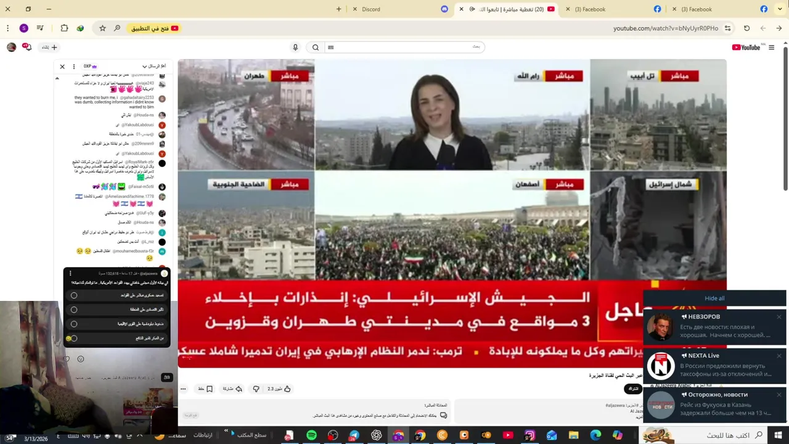Go to YouTube home via the logo

tap(746, 47)
